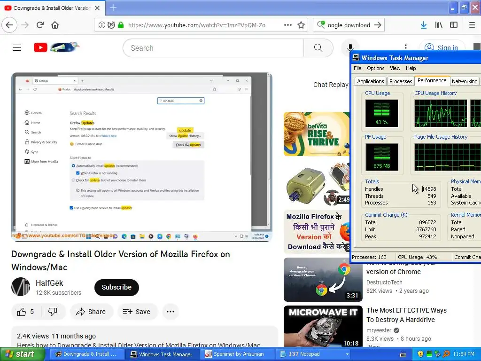Click in the YouTube Search field
The width and height of the screenshot is (481, 361).
(213, 48)
